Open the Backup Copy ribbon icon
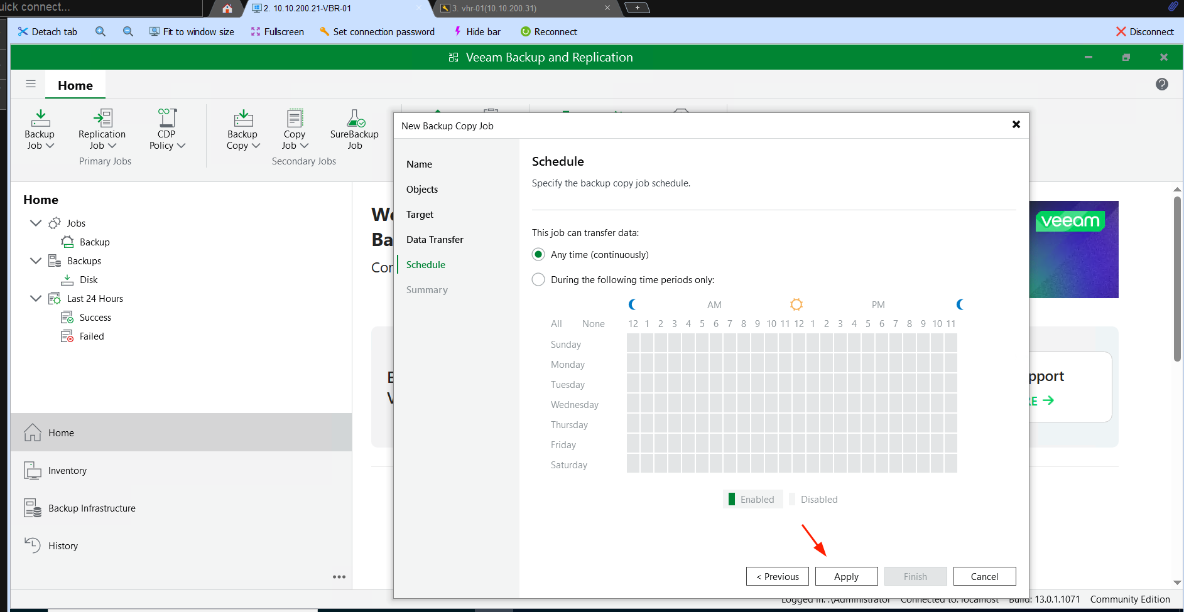Screen dimensions: 1184x612 [243, 118]
